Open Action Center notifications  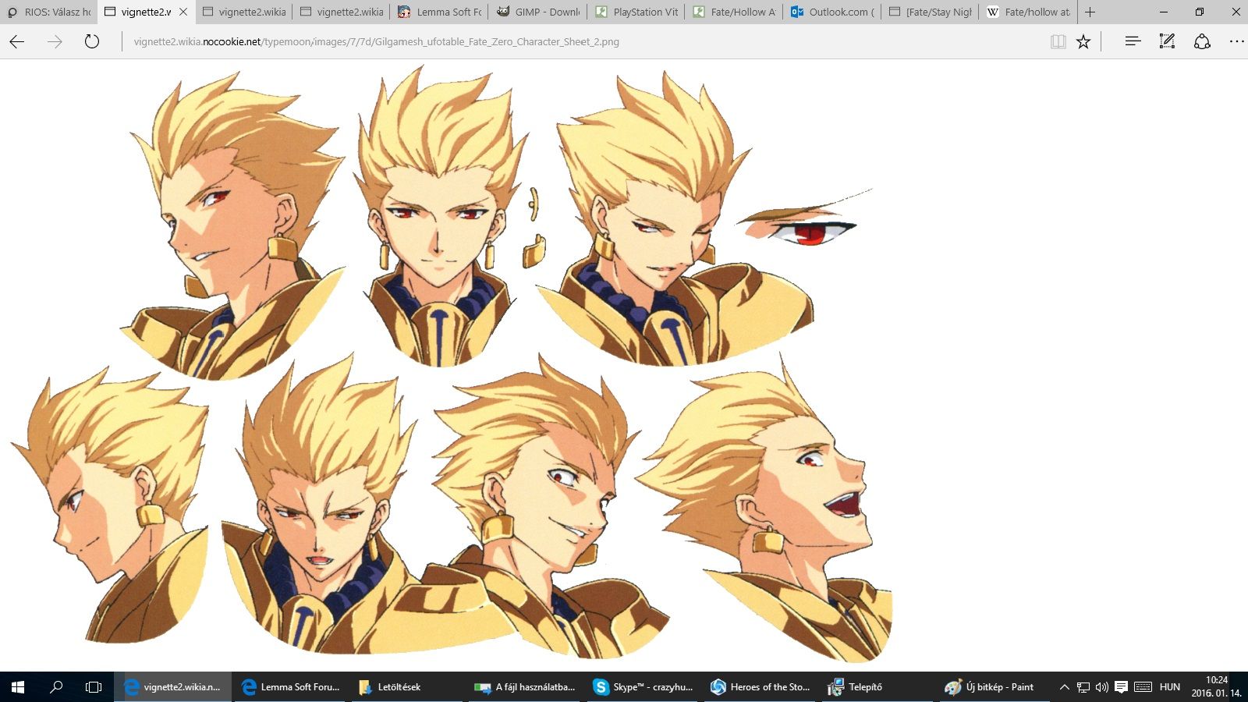click(1121, 687)
